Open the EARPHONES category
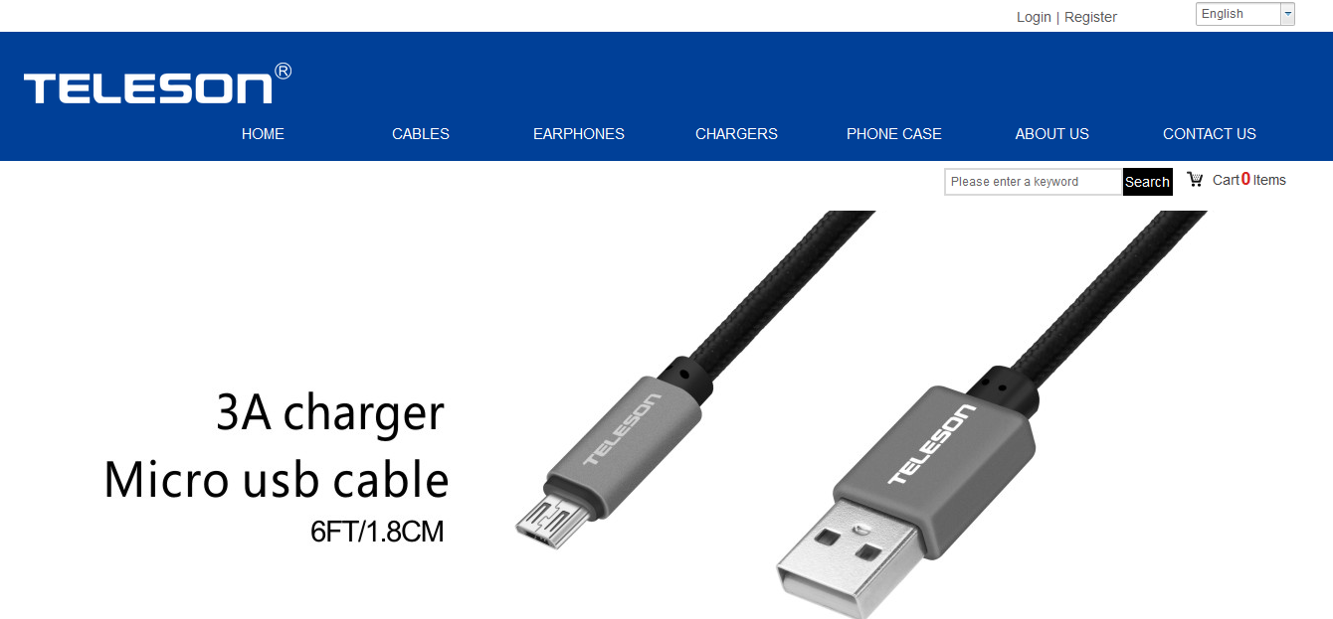 579,134
